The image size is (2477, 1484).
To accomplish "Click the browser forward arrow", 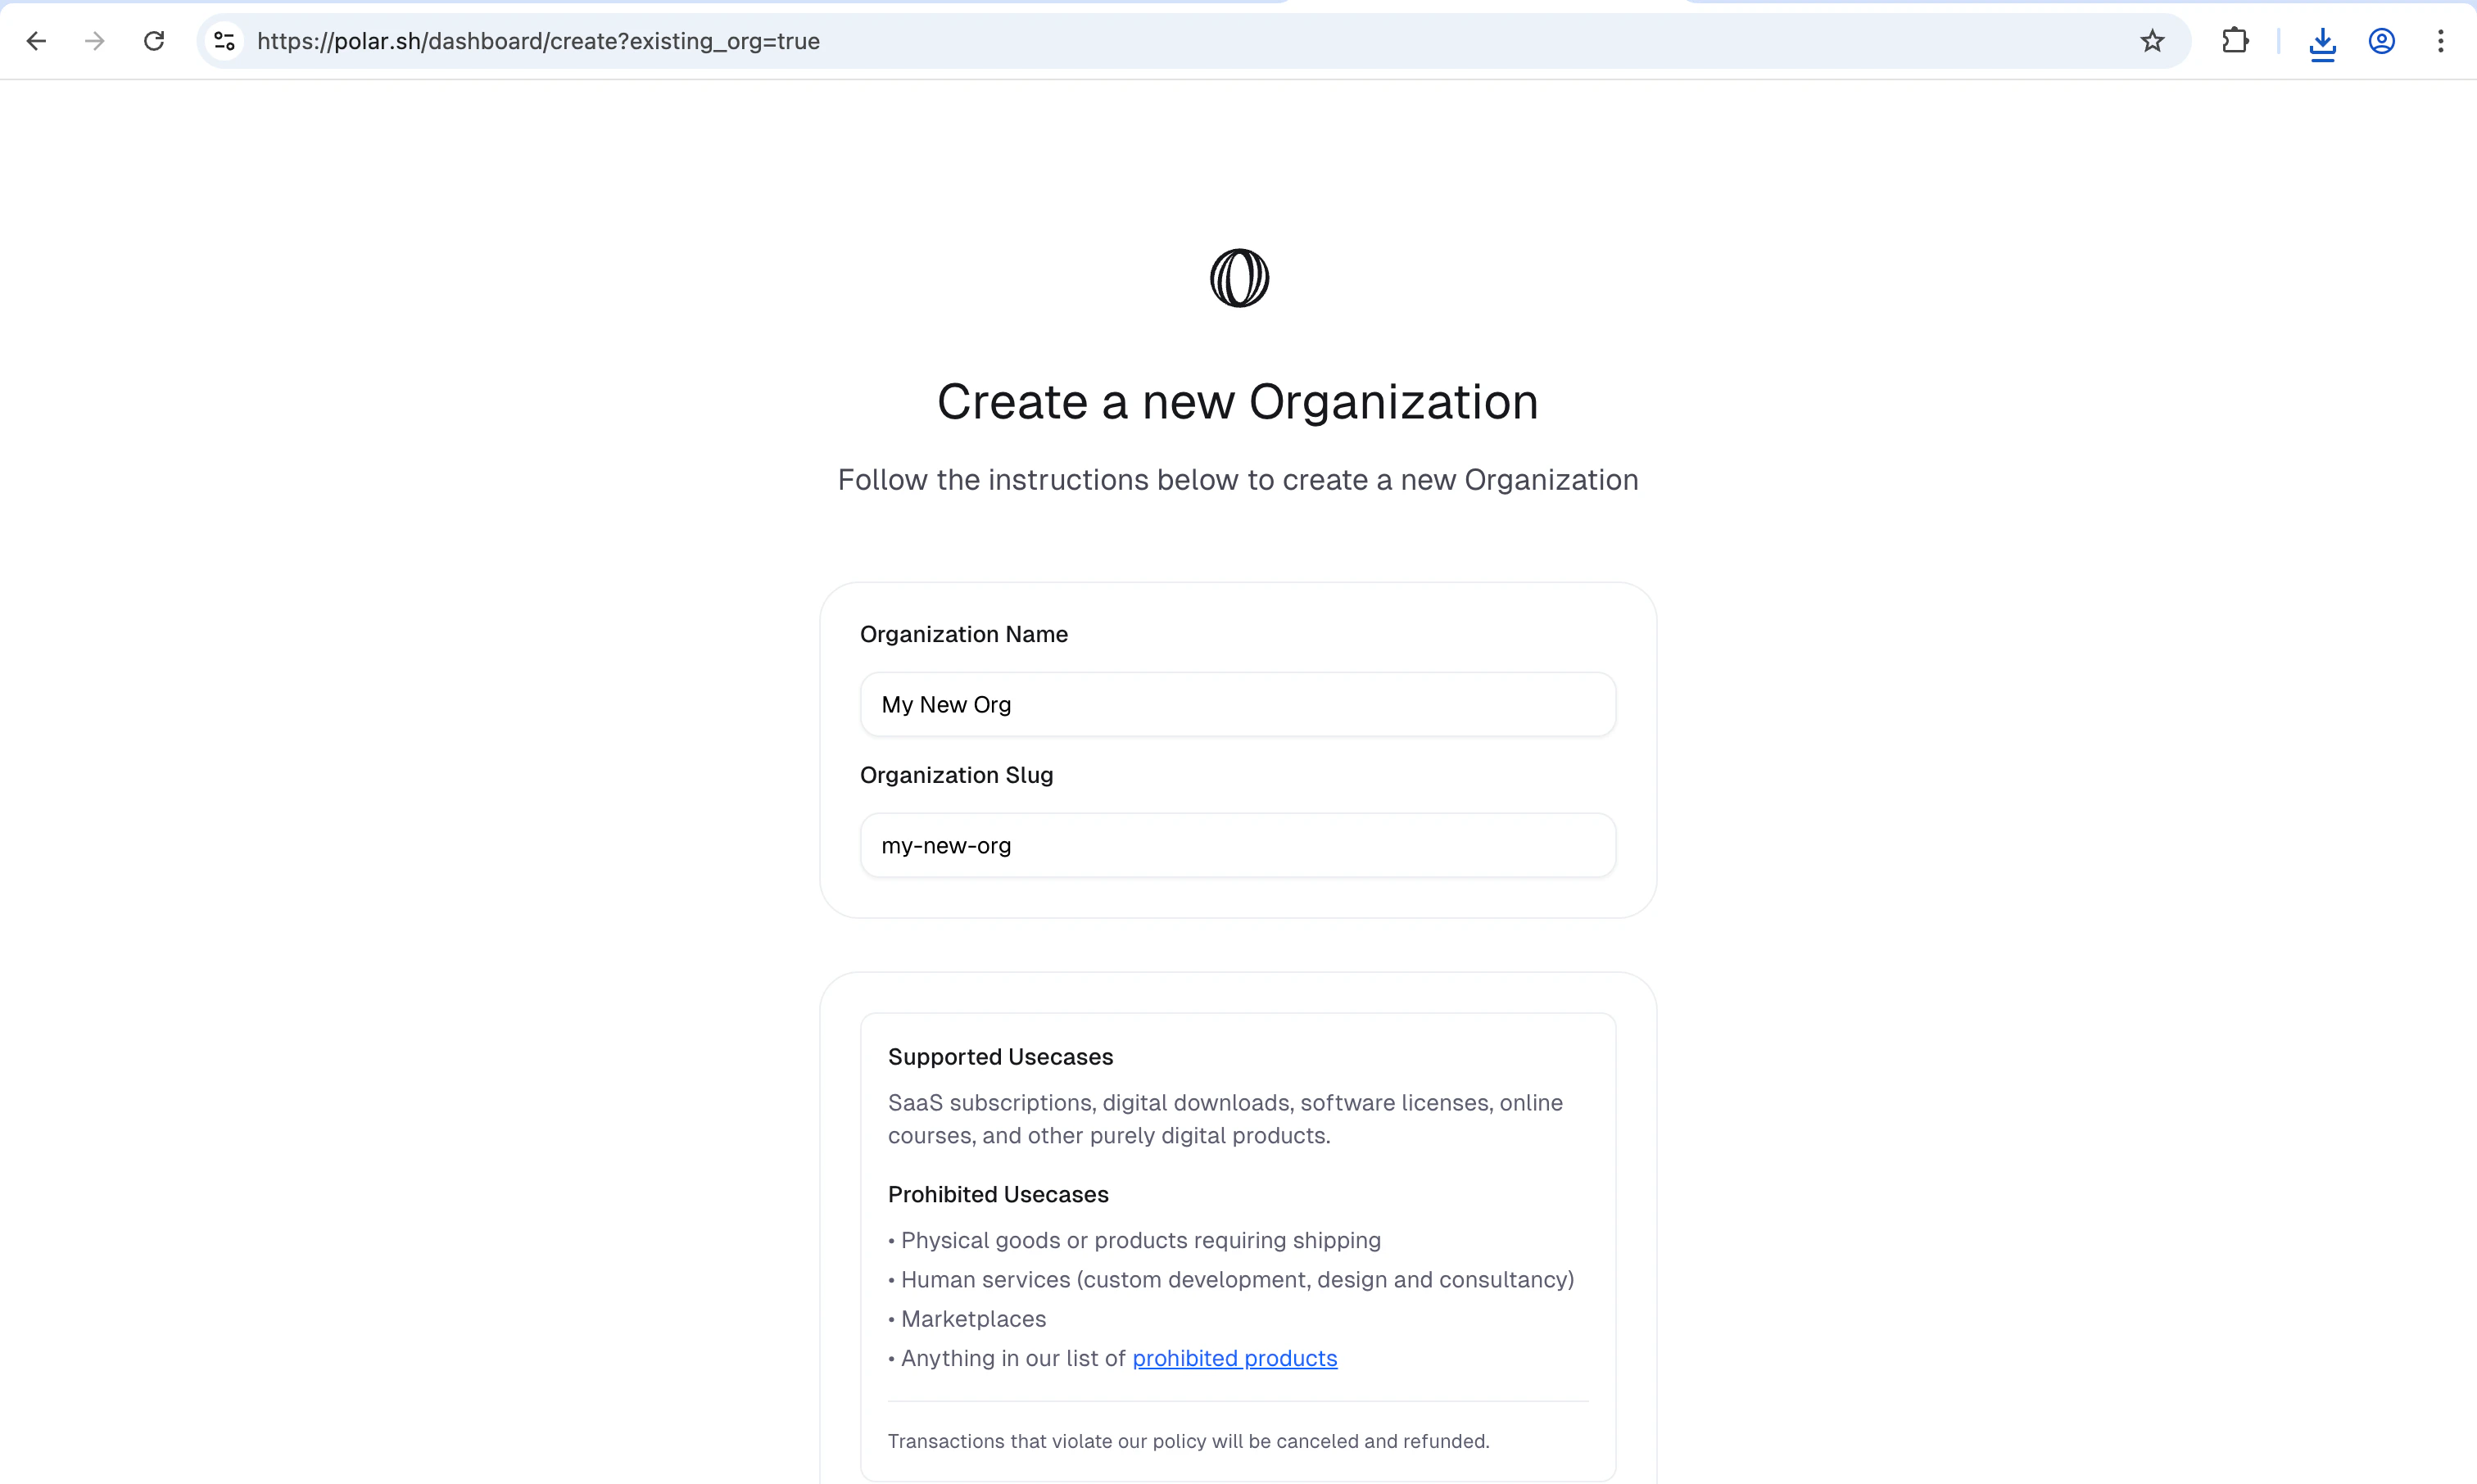I will (x=95, y=41).
